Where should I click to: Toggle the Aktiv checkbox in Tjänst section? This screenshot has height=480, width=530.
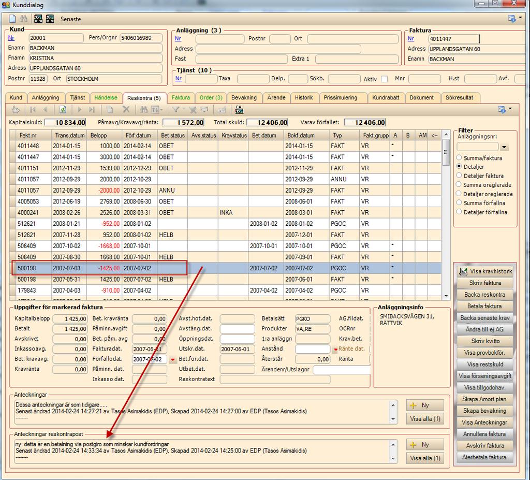click(x=385, y=79)
